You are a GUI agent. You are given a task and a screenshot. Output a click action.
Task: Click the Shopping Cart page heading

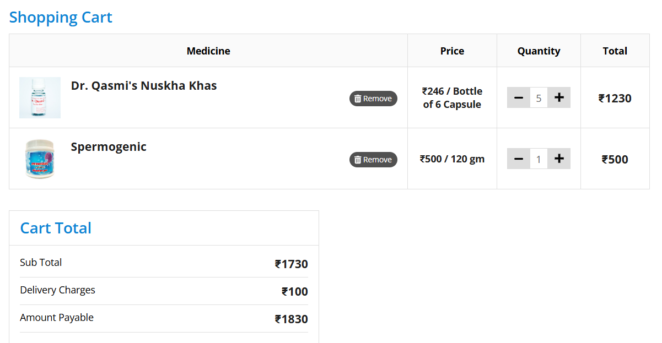(61, 18)
